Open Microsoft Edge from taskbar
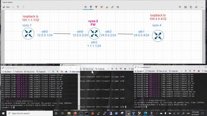Image resolution: width=207 pixels, height=116 pixels. click(146, 113)
